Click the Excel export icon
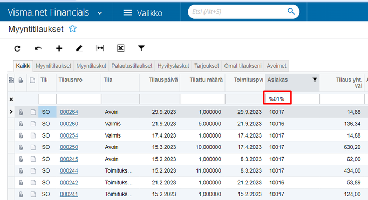The image size is (368, 200). pyautogui.click(x=121, y=48)
